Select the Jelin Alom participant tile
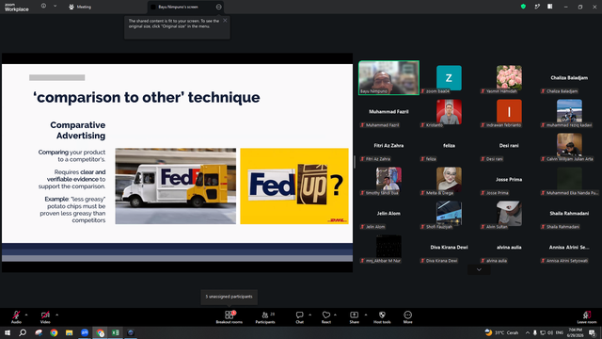 [388, 214]
